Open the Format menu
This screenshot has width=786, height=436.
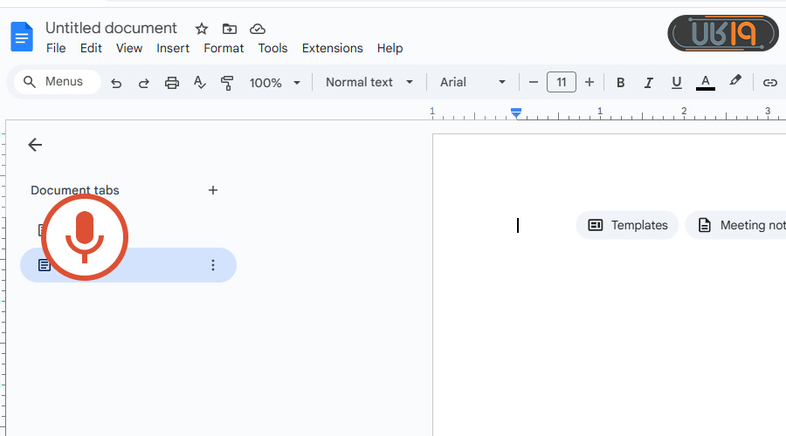224,48
